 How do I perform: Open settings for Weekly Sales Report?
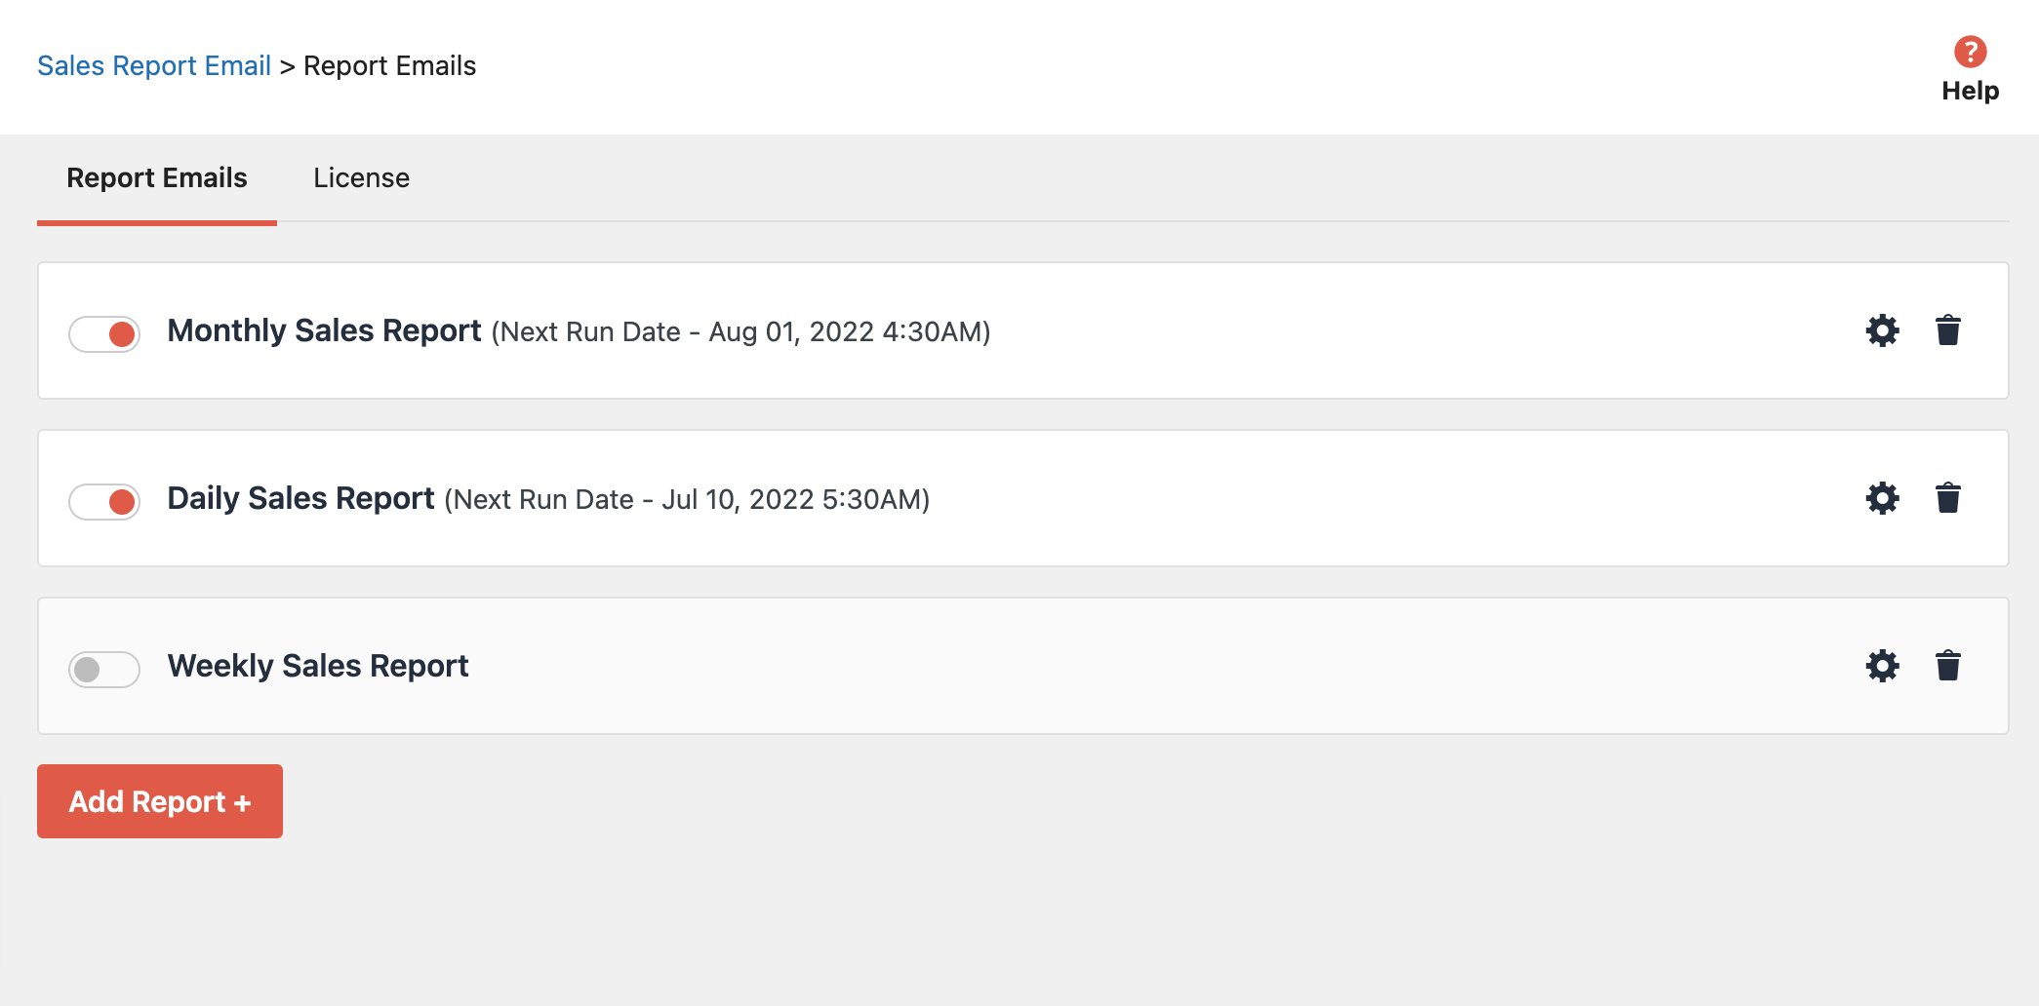1883,666
